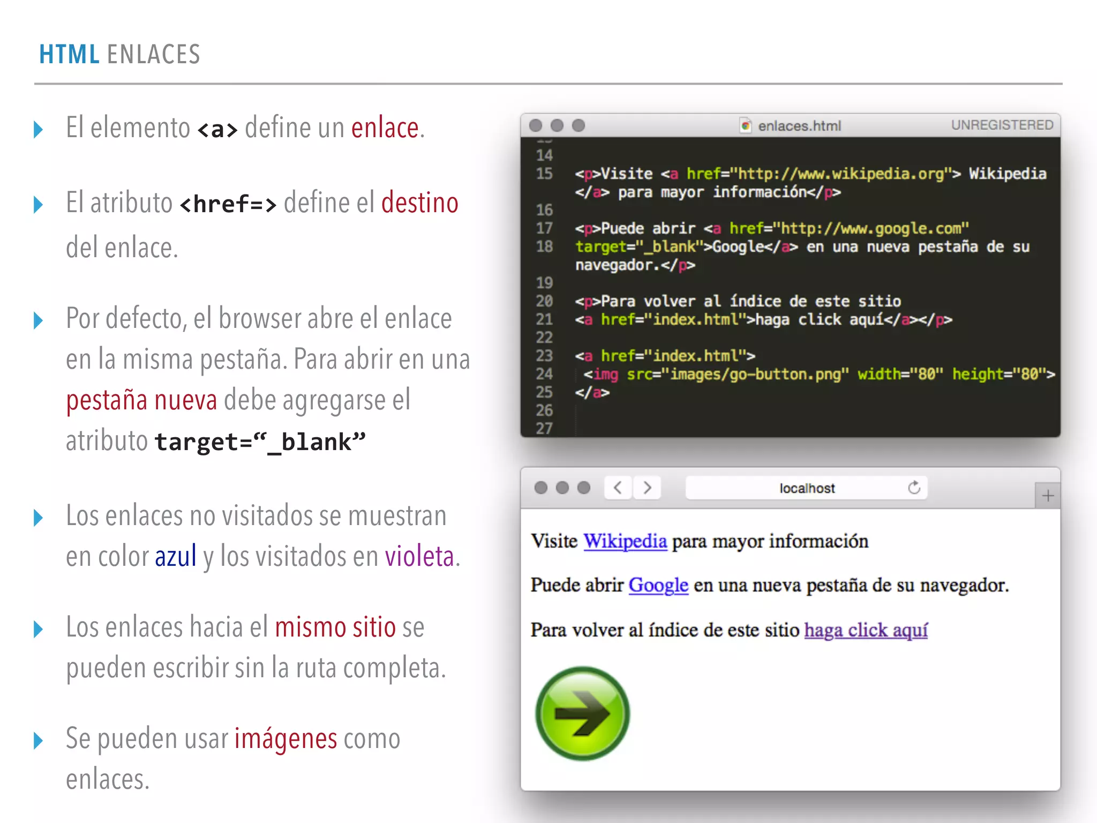Click the enlaces.html editor window title
This screenshot has height=823, width=1097.
point(799,126)
